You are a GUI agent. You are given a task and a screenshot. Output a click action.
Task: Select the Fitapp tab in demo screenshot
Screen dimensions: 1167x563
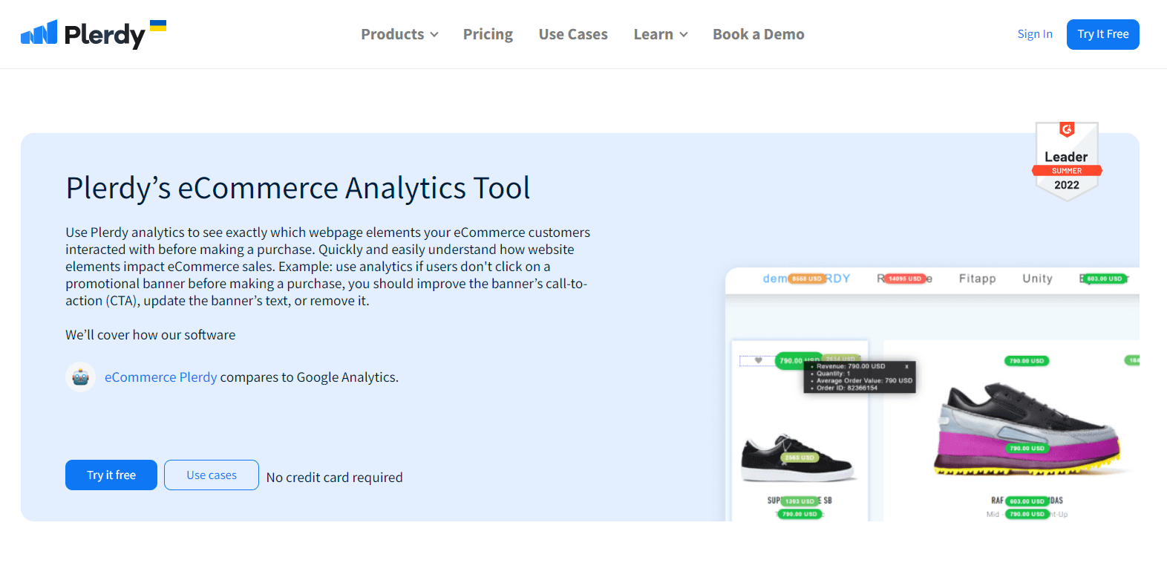point(977,279)
